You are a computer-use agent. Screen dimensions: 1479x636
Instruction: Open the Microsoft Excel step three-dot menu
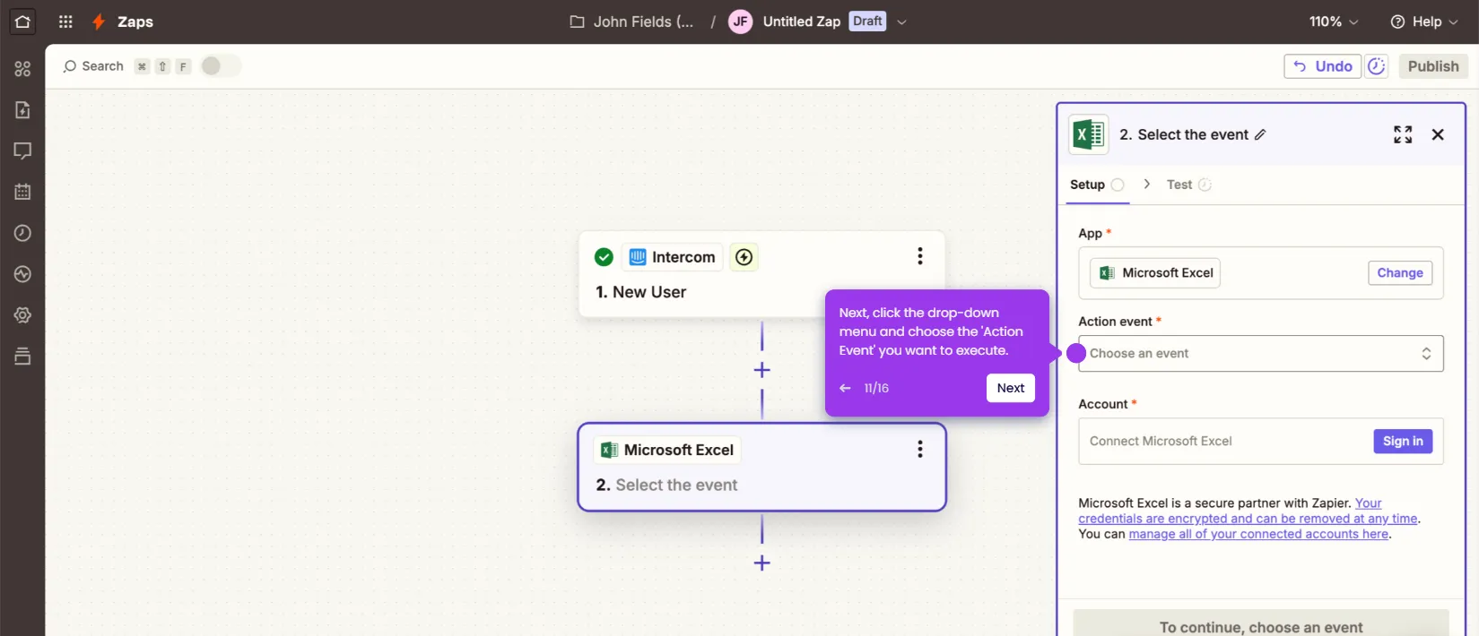click(x=919, y=450)
